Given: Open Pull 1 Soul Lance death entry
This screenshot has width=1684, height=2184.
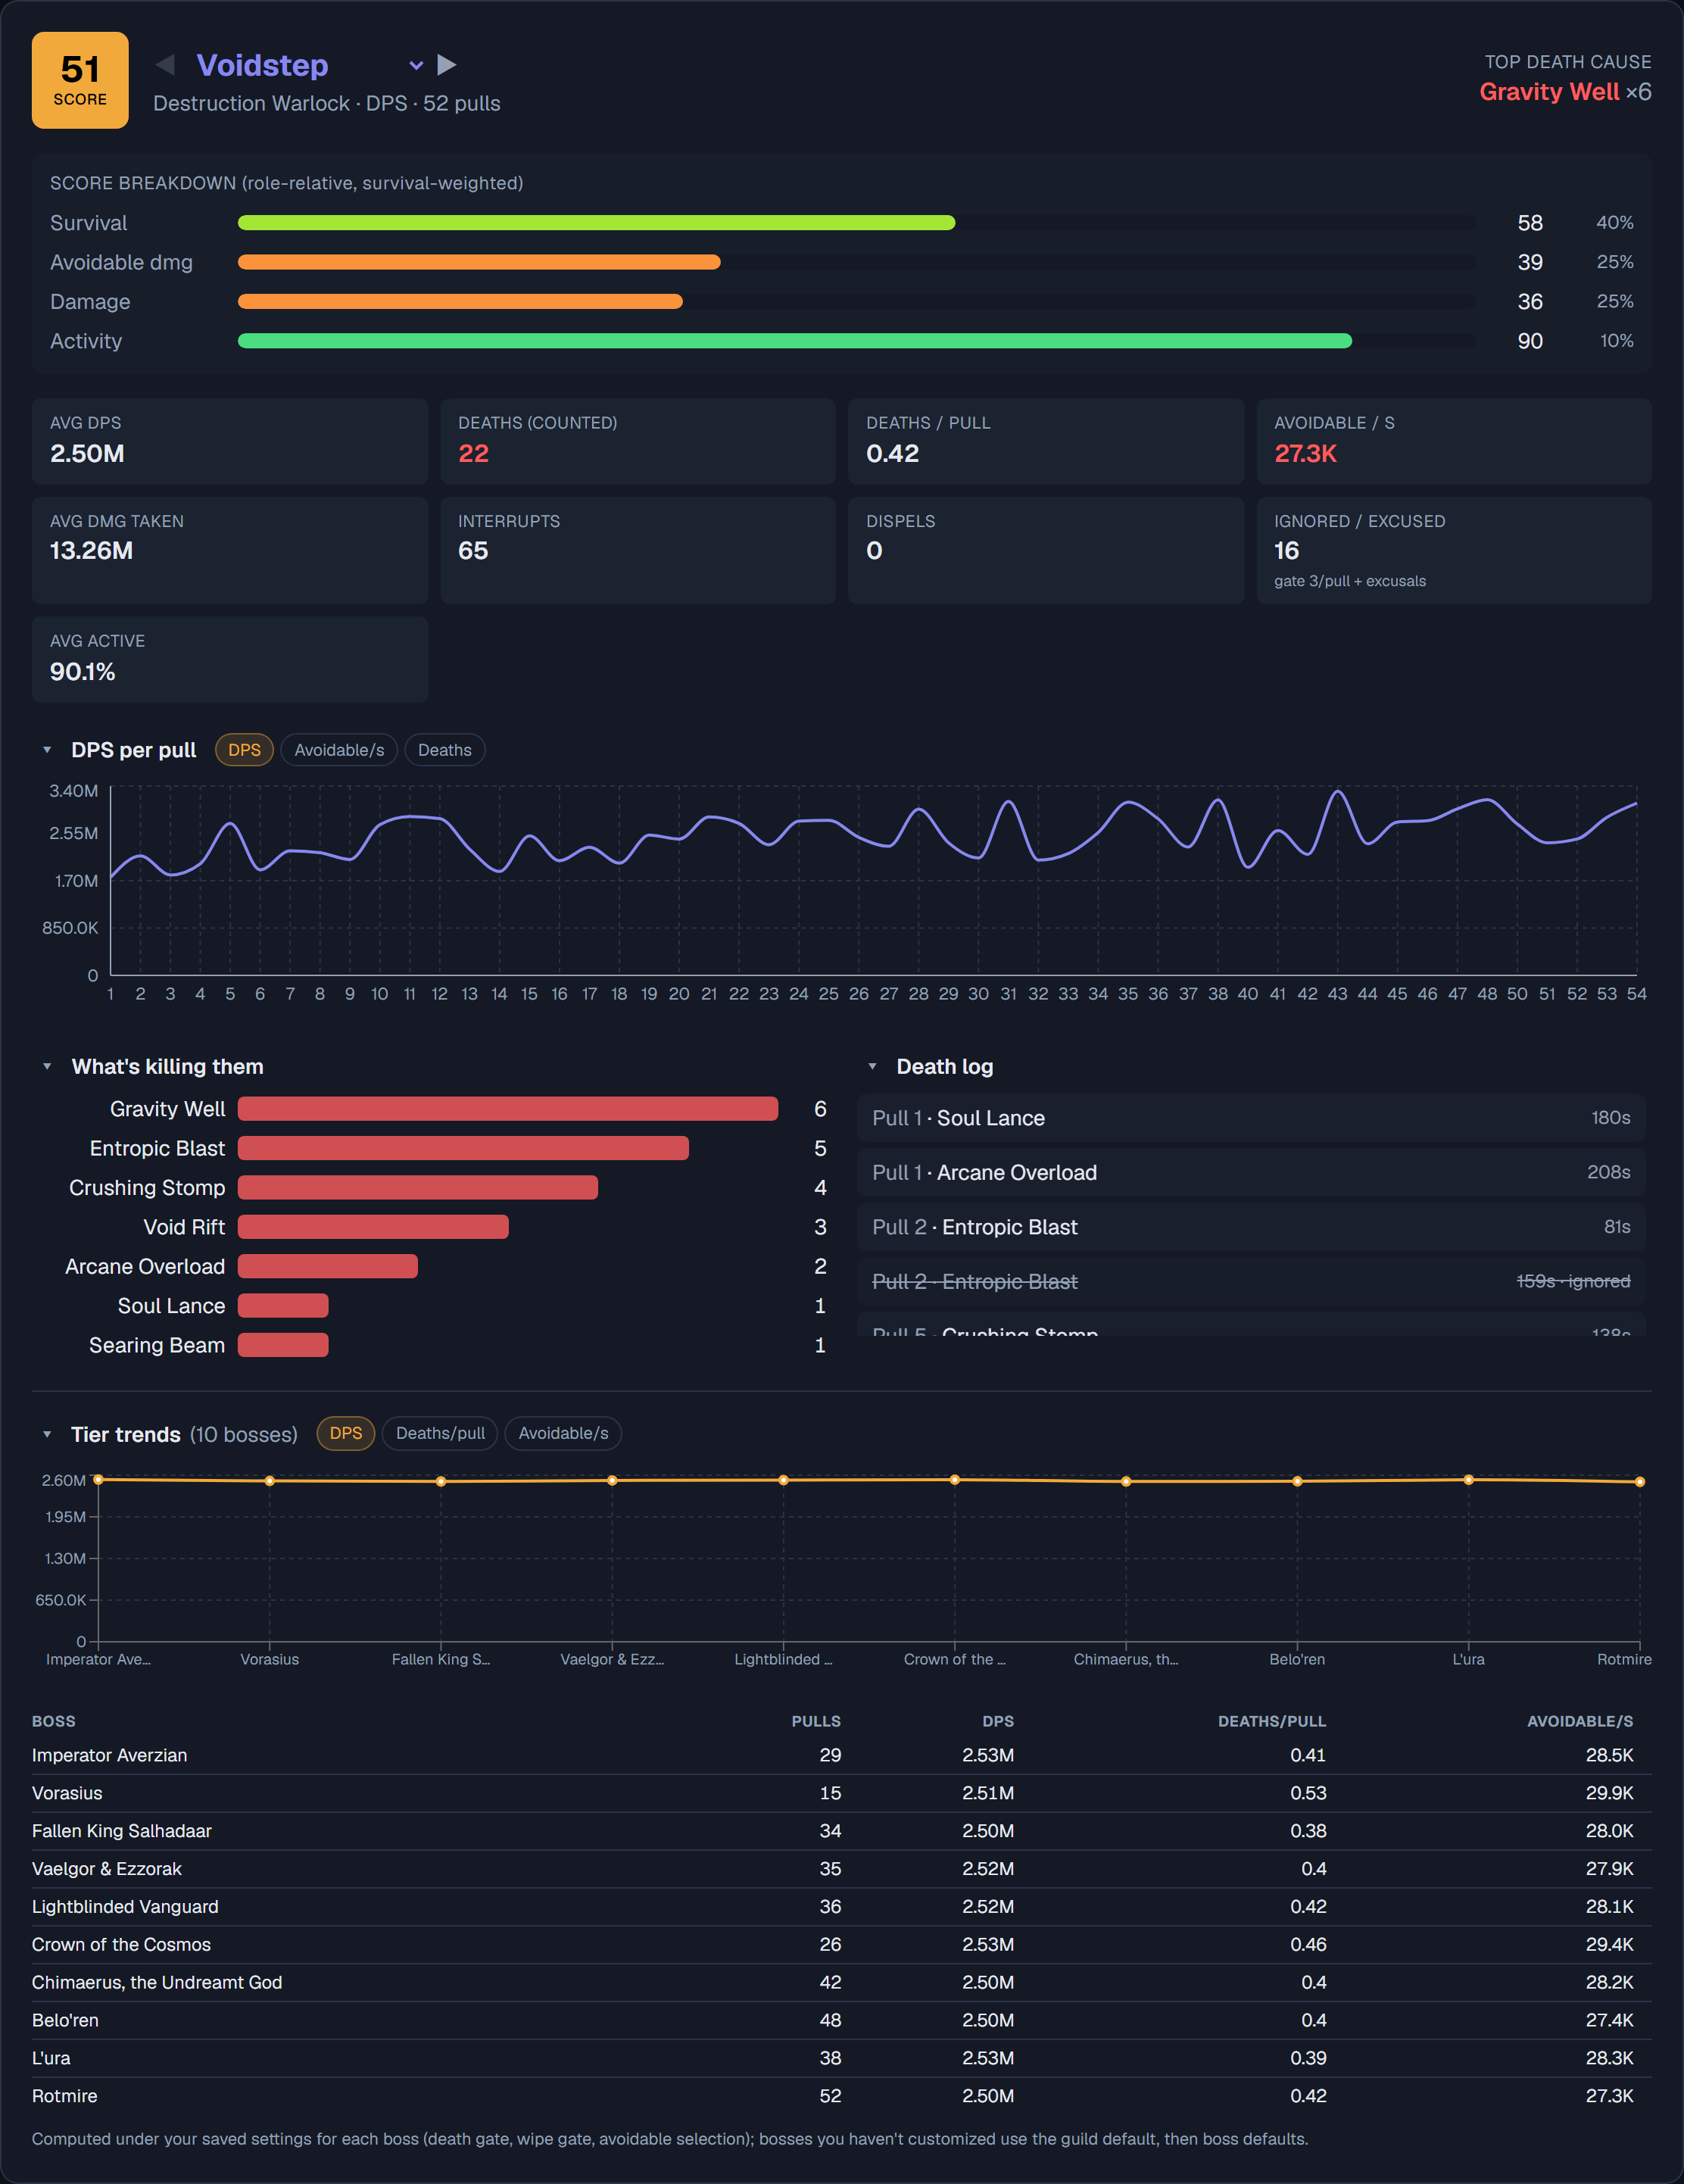Looking at the screenshot, I should [1251, 1118].
